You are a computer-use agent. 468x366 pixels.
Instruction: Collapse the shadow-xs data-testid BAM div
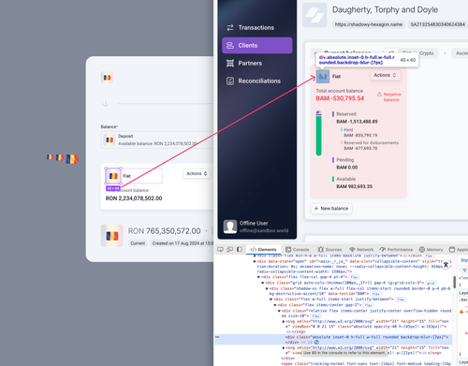coord(267,289)
